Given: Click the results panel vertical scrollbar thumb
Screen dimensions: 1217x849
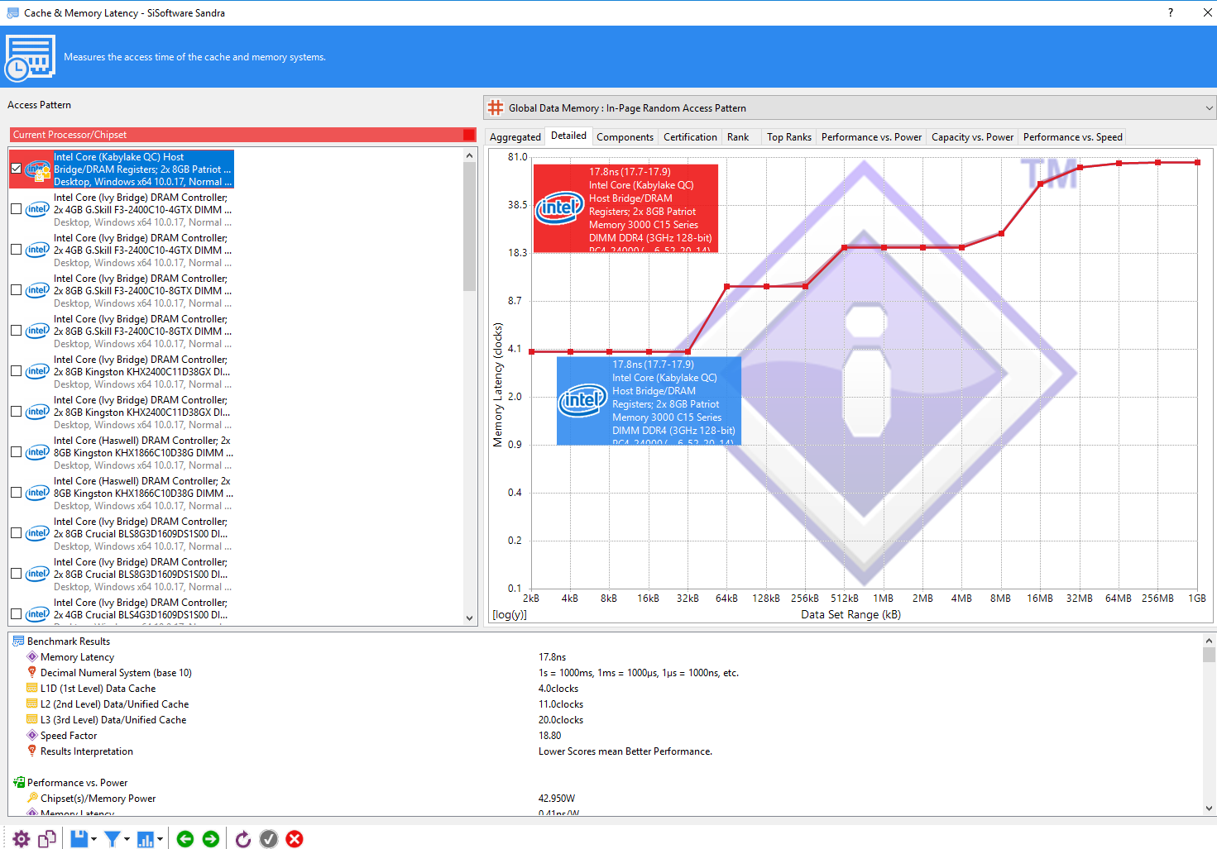Looking at the screenshot, I should (1210, 655).
